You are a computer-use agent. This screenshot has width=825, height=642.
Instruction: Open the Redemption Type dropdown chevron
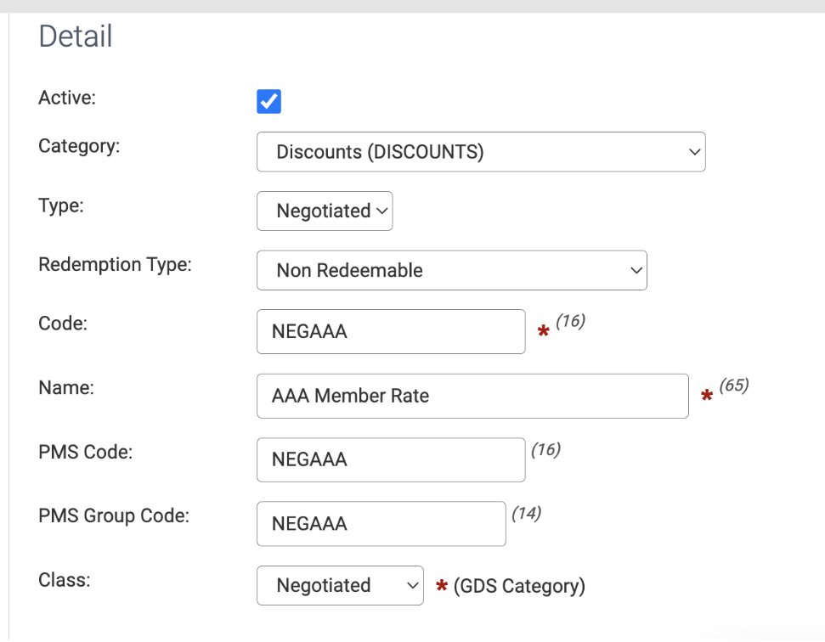636,270
